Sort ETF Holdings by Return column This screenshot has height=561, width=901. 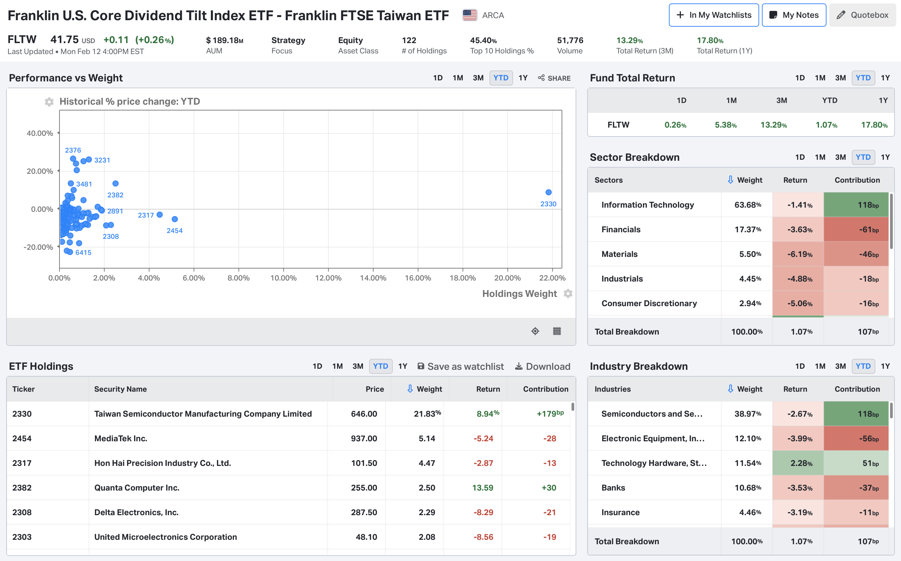click(x=488, y=389)
